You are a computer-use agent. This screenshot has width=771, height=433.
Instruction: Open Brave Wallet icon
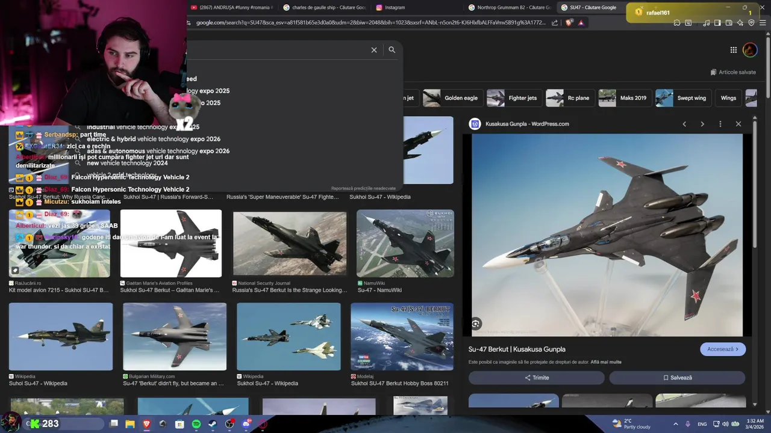[x=729, y=23]
